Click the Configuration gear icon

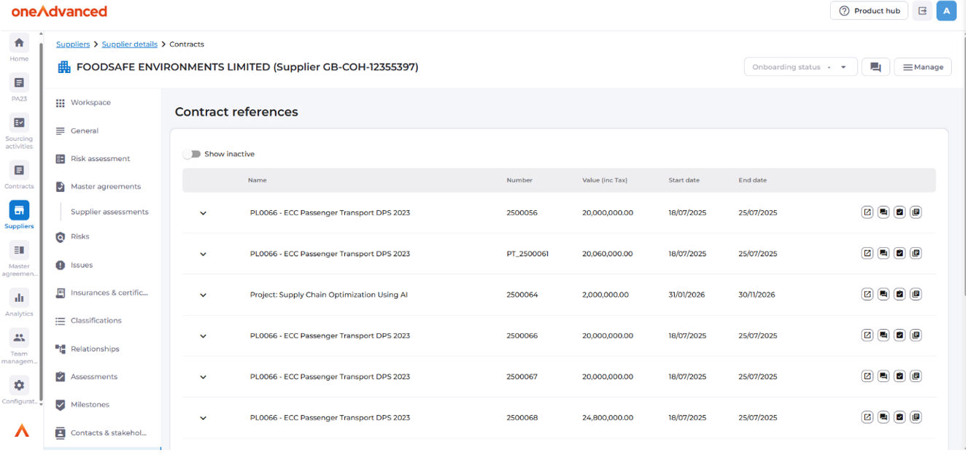point(19,386)
